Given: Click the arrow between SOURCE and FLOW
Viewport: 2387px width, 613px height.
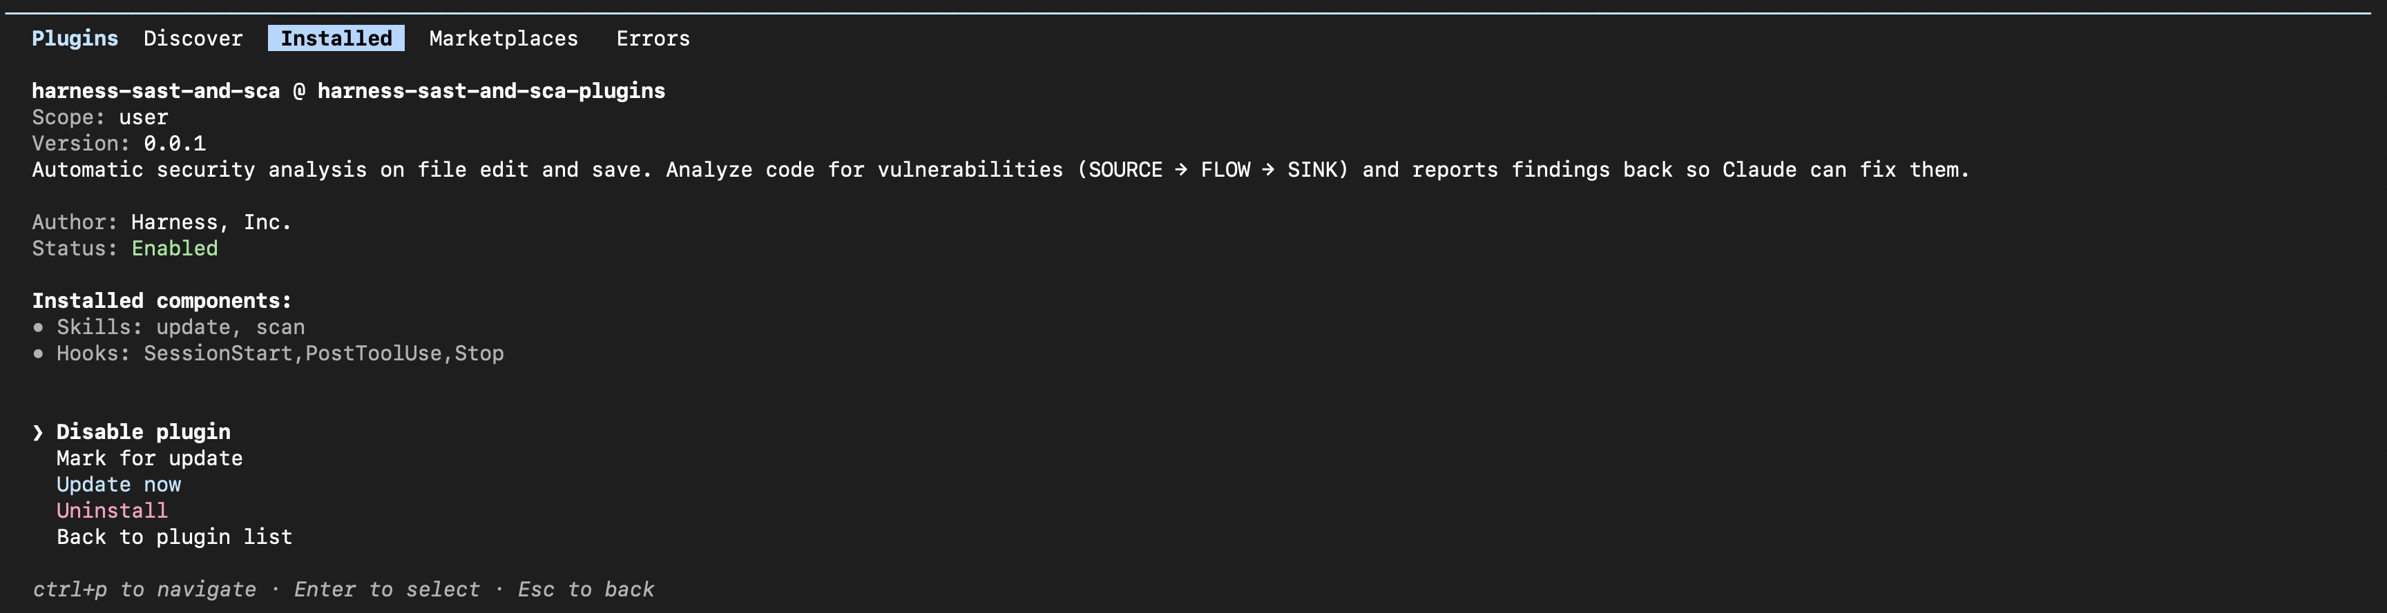Looking at the screenshot, I should (x=1180, y=171).
